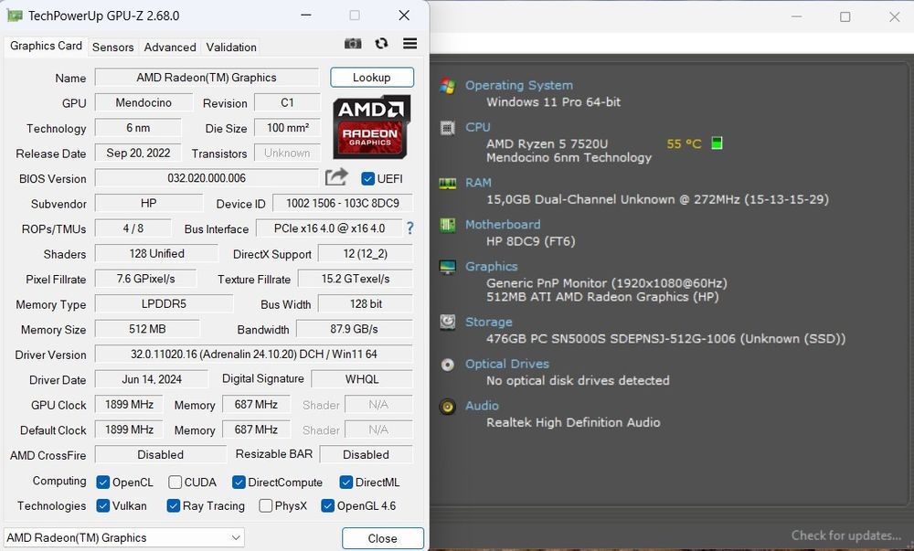Click the AMD Ryzen 5 7520U text

[x=547, y=143]
